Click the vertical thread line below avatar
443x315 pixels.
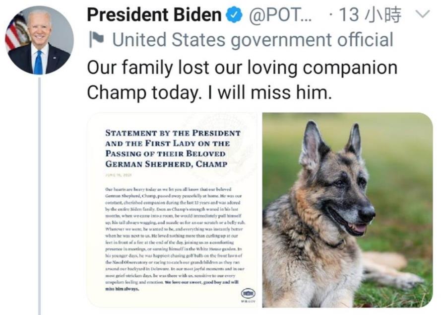39,199
